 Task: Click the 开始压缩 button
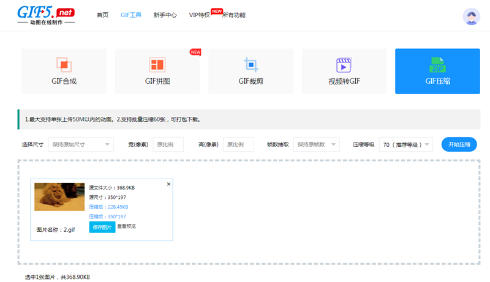[x=459, y=144]
